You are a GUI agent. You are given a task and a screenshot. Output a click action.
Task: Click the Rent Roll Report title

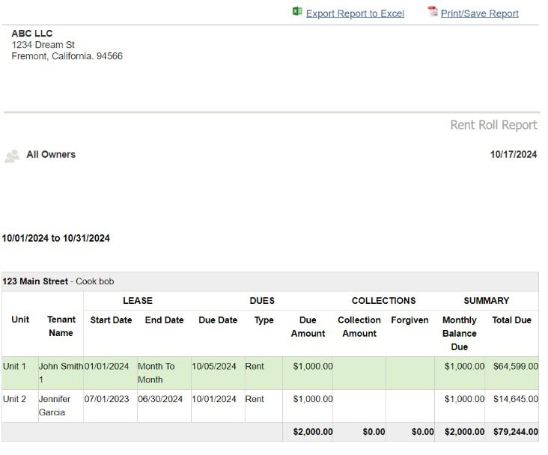[x=493, y=125]
